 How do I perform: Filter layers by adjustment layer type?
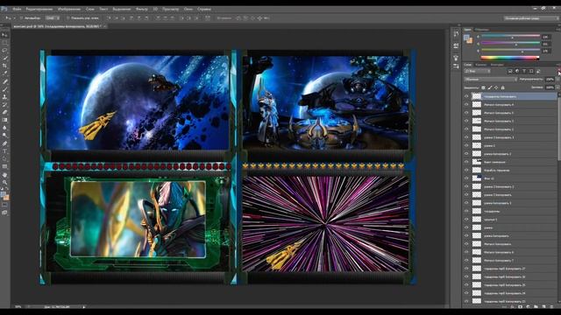pyautogui.click(x=517, y=71)
